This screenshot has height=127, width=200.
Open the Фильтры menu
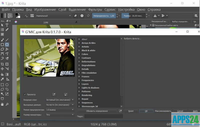click(x=95, y=9)
